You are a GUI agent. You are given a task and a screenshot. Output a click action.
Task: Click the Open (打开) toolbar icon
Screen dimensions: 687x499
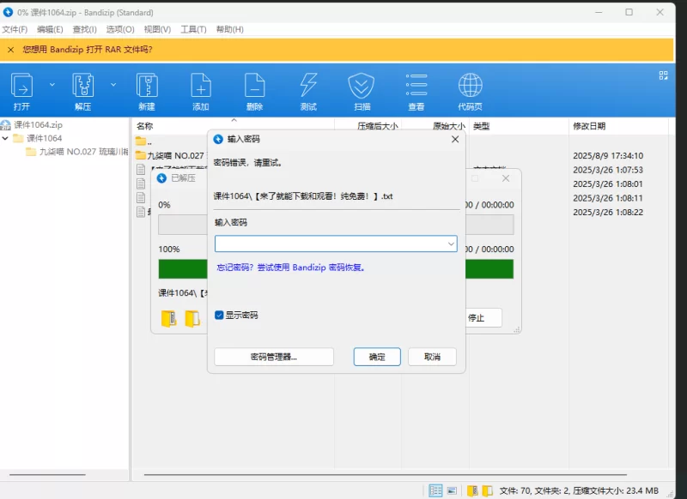coord(21,91)
